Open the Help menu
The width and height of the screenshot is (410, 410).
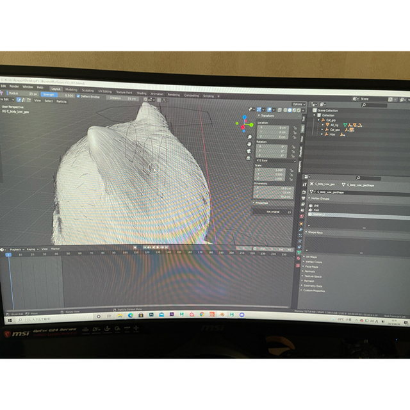(40, 87)
